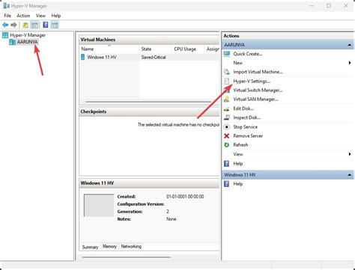
Task: Toggle the Show/Hide Action Pane toolbar icon
Action: pos(55,25)
